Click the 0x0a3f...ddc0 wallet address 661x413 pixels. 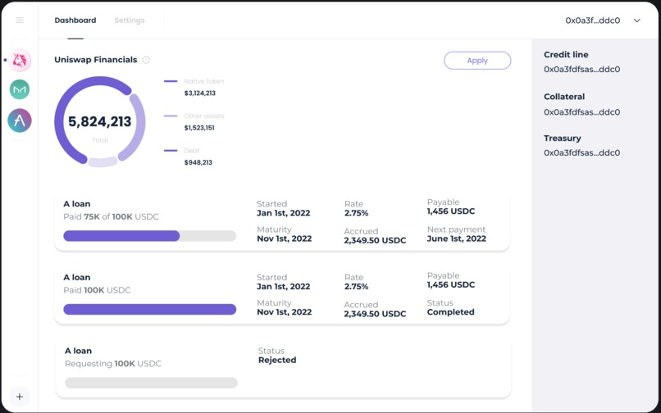pyautogui.click(x=593, y=20)
